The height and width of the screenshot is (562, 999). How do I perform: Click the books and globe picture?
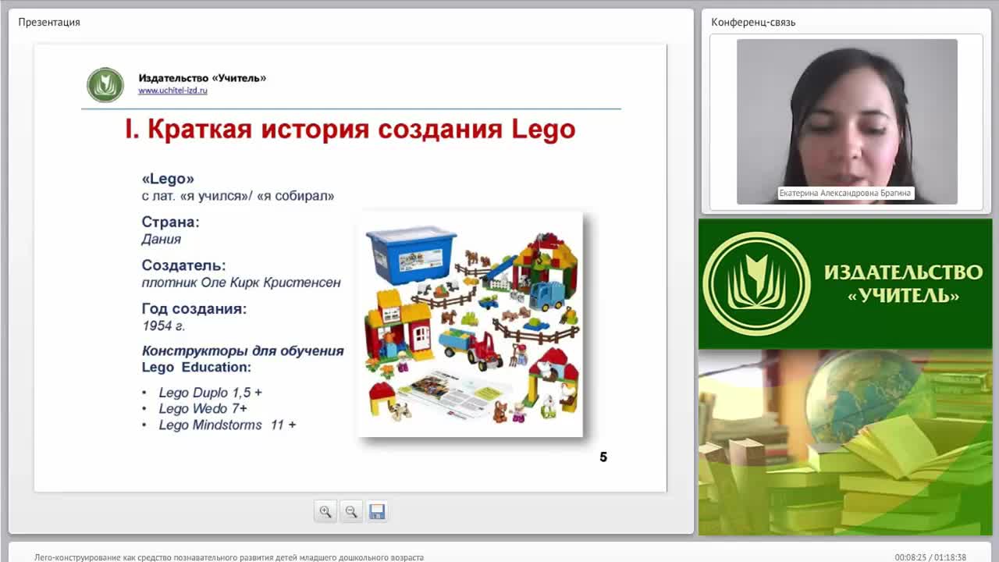(845, 443)
